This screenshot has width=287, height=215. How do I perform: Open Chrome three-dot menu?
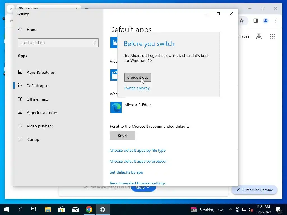tap(276, 21)
